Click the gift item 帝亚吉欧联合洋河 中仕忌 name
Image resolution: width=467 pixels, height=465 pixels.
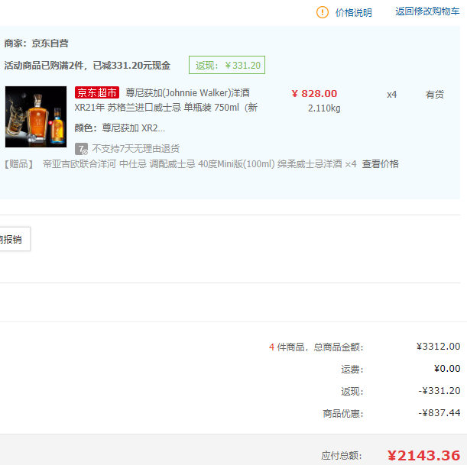(193, 164)
